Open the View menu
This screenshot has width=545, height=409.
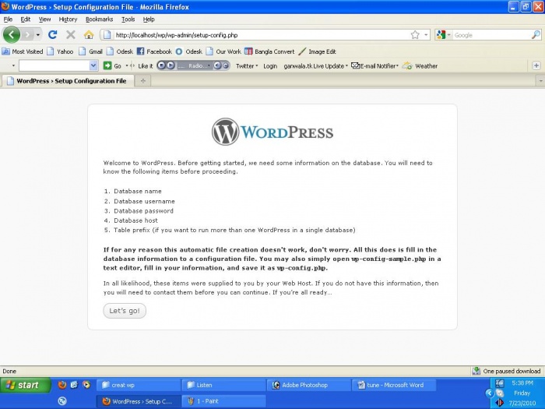[44, 19]
